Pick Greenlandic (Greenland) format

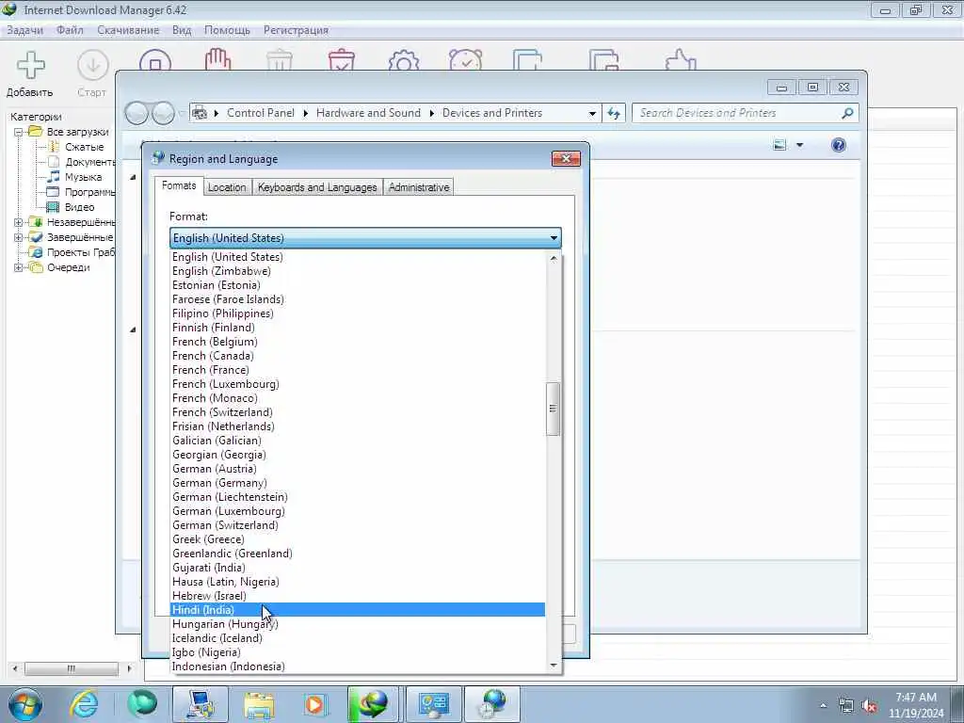pyautogui.click(x=358, y=554)
